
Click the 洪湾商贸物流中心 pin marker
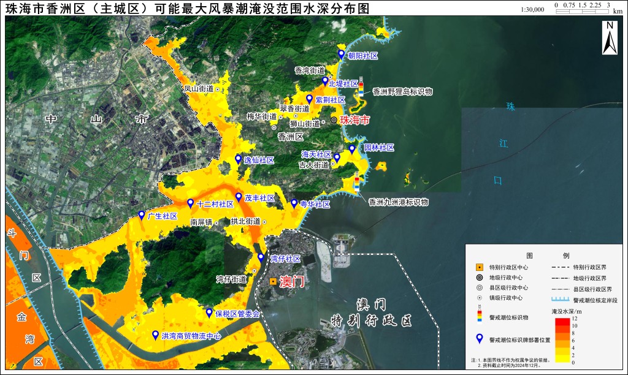click(155, 335)
